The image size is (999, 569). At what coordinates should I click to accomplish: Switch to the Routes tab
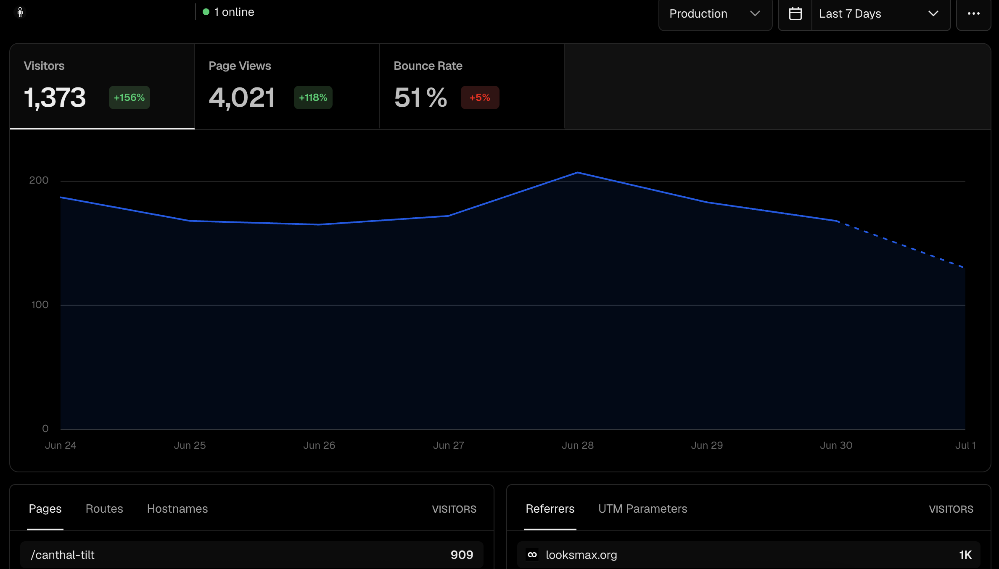104,509
